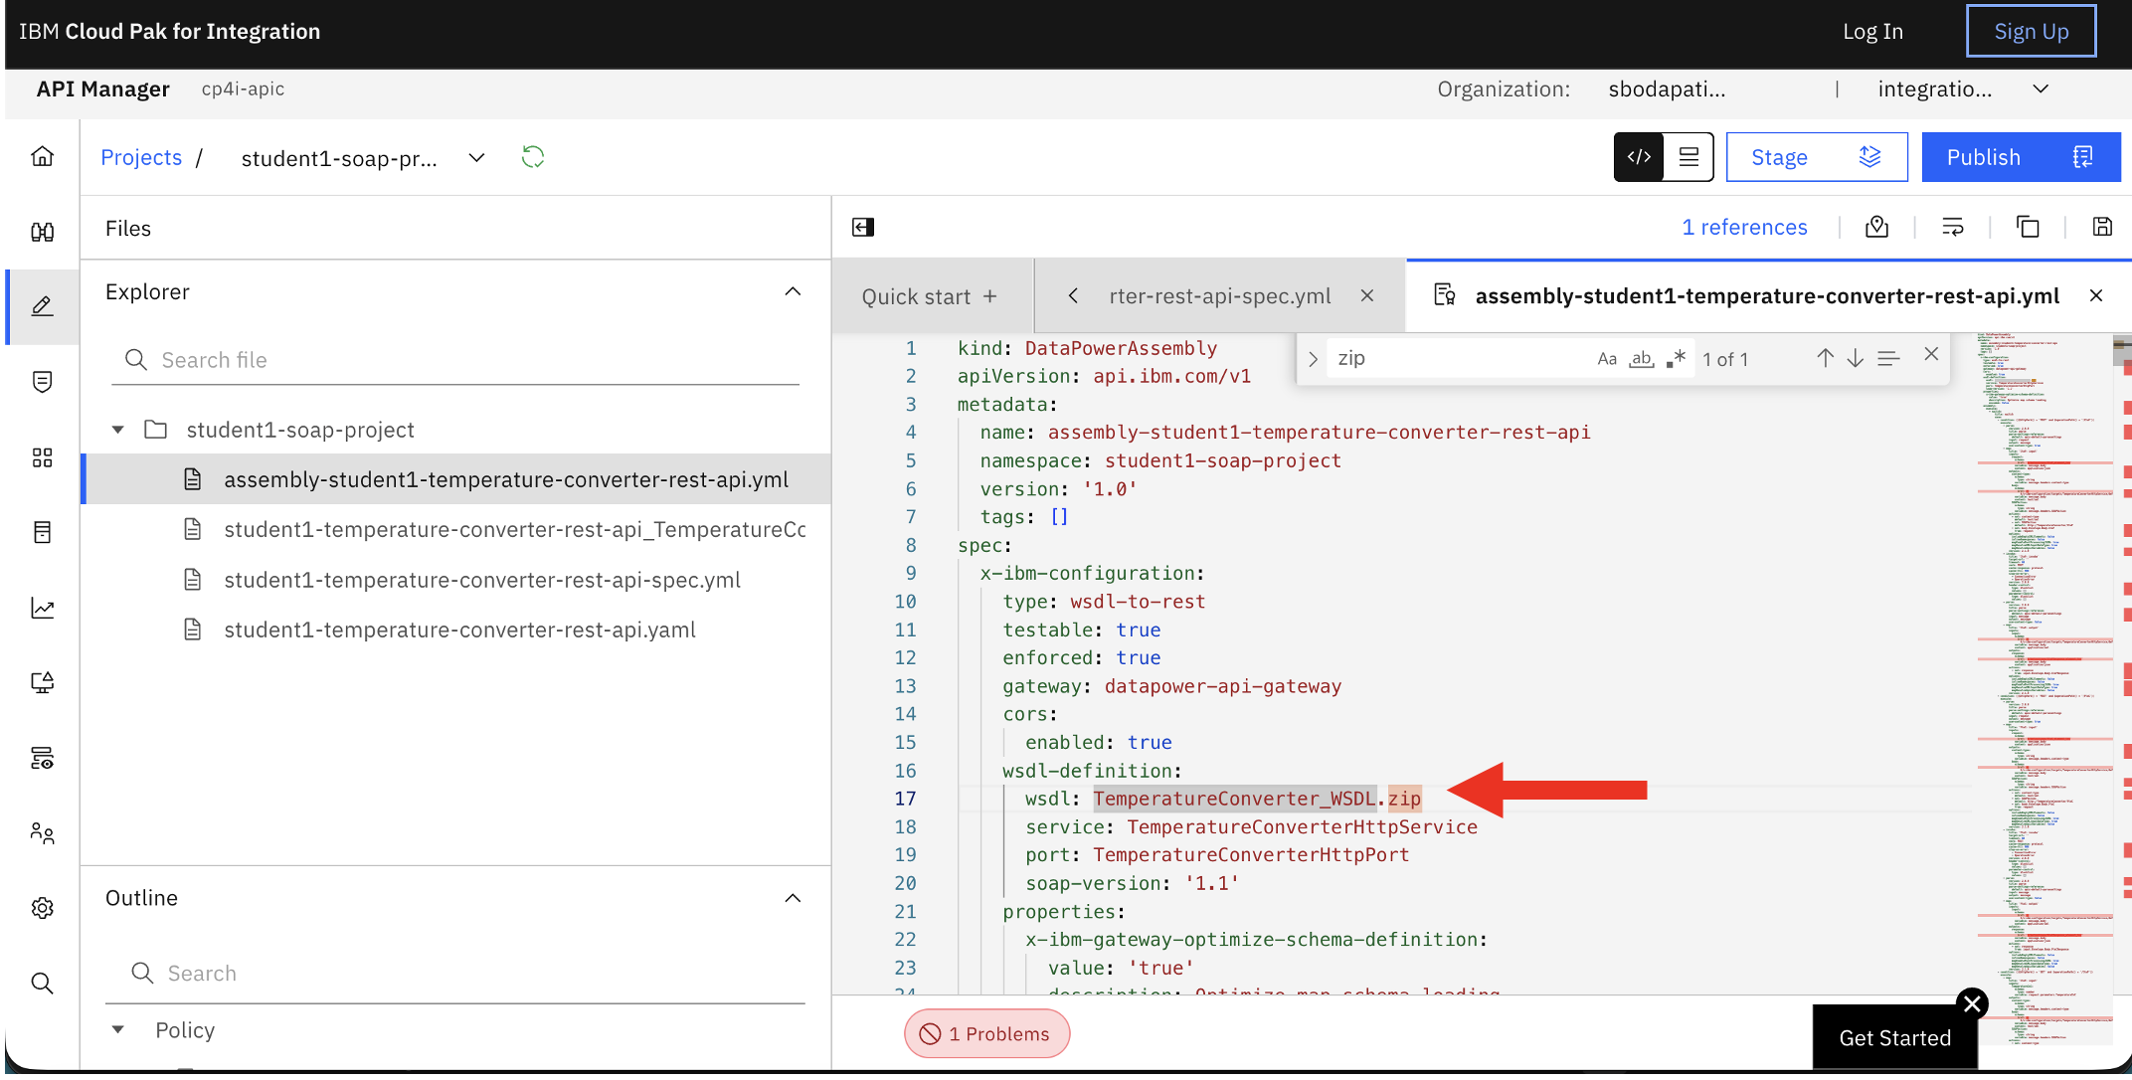Add a new tab with the plus icon
This screenshot has width=2132, height=1080.
click(x=989, y=296)
